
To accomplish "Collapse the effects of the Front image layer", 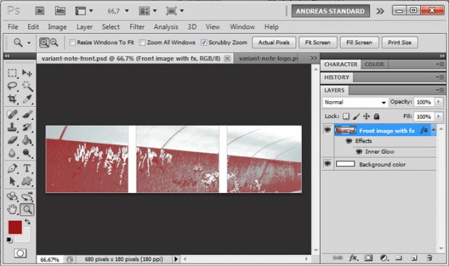I will click(433, 130).
